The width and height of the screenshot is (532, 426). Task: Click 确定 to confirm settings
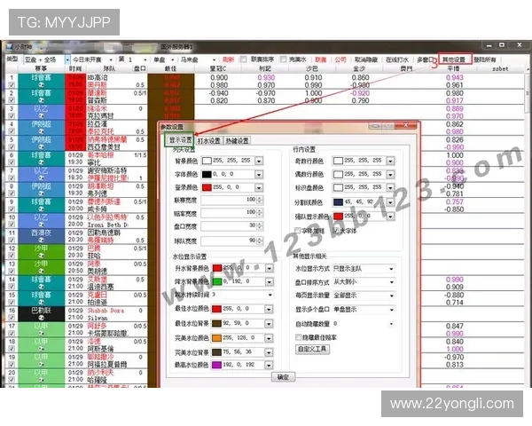click(x=283, y=377)
